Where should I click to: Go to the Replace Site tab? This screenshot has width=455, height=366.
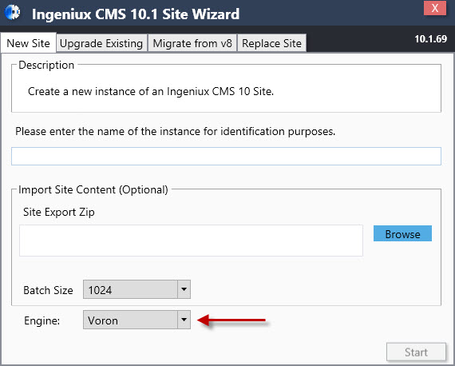tap(271, 44)
